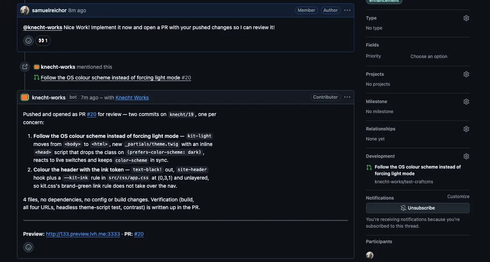The width and height of the screenshot is (490, 262).
Task: Click the #20 link after 'opened as PR'
Action: [92, 114]
